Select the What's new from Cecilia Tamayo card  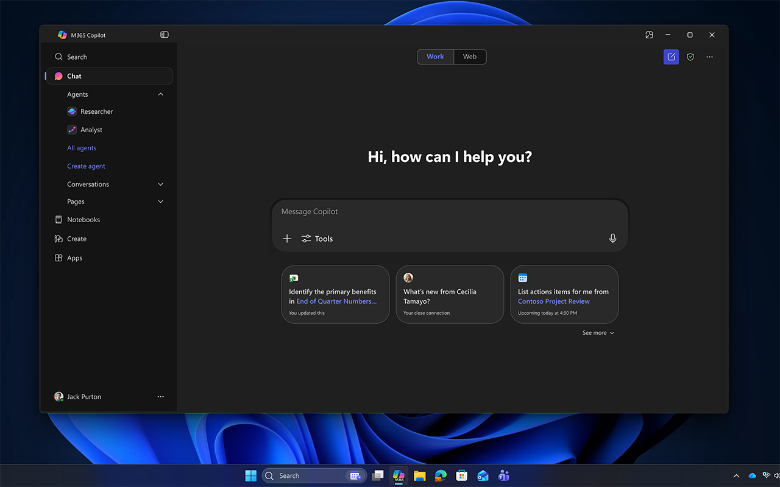click(x=450, y=294)
